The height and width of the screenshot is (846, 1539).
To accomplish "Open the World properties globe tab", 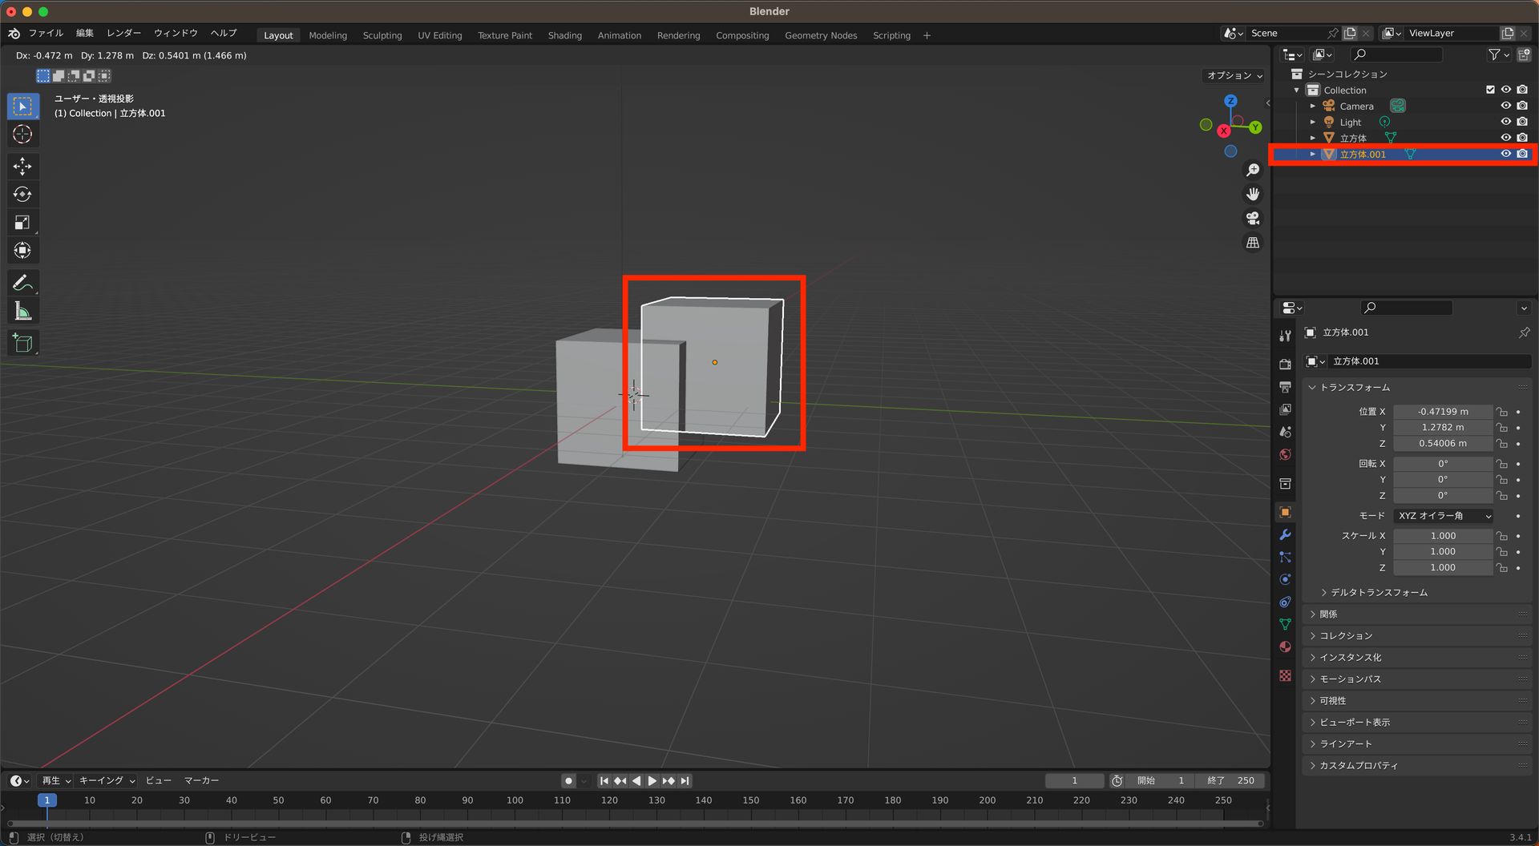I will pos(1285,454).
